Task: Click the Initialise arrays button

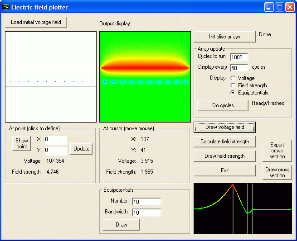Action: pyautogui.click(x=224, y=37)
